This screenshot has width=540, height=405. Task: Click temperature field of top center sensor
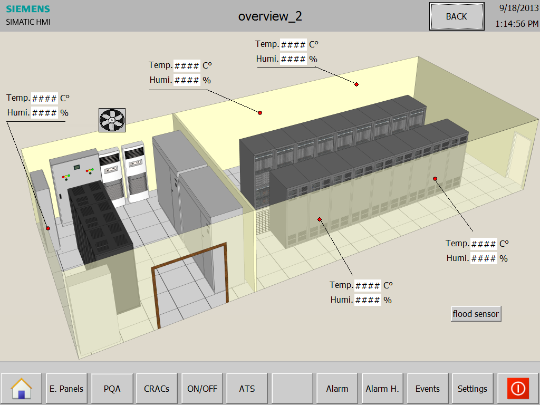click(x=187, y=66)
